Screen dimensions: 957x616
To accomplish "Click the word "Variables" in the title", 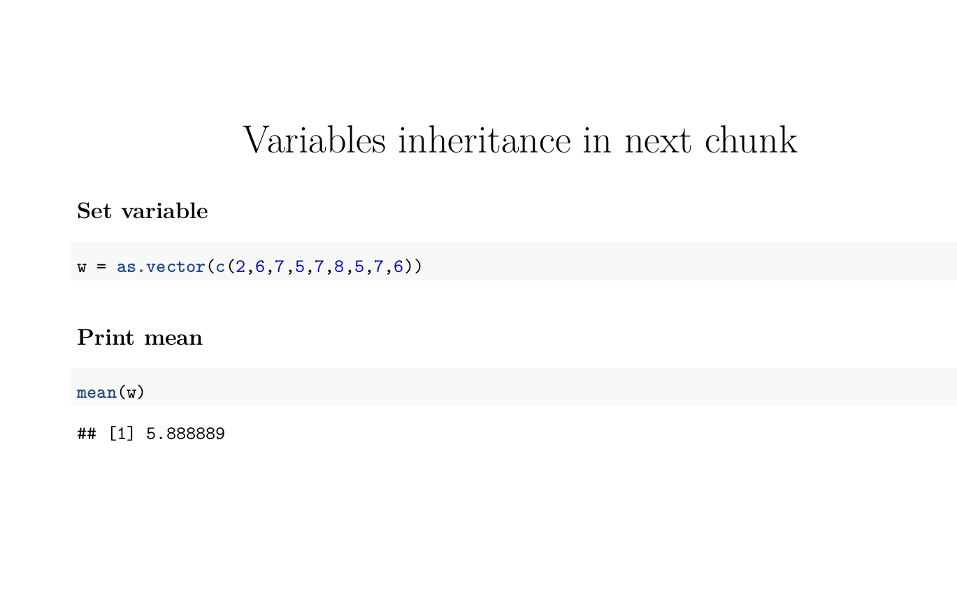I will [x=314, y=140].
